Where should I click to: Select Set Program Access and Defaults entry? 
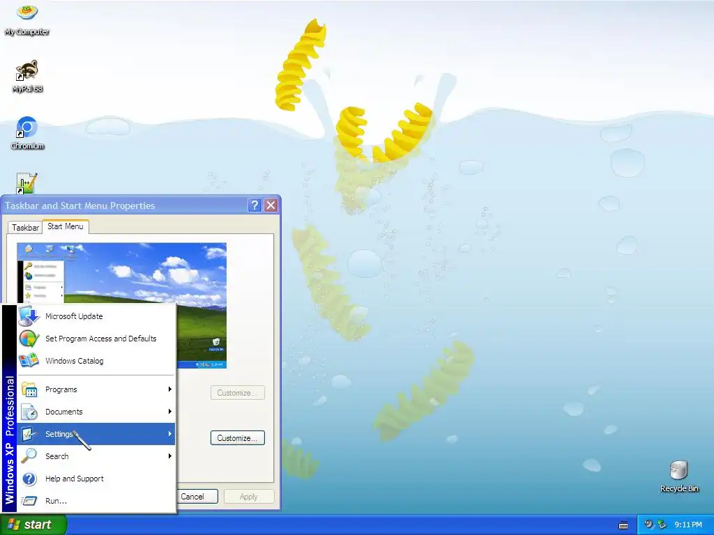[x=96, y=339]
